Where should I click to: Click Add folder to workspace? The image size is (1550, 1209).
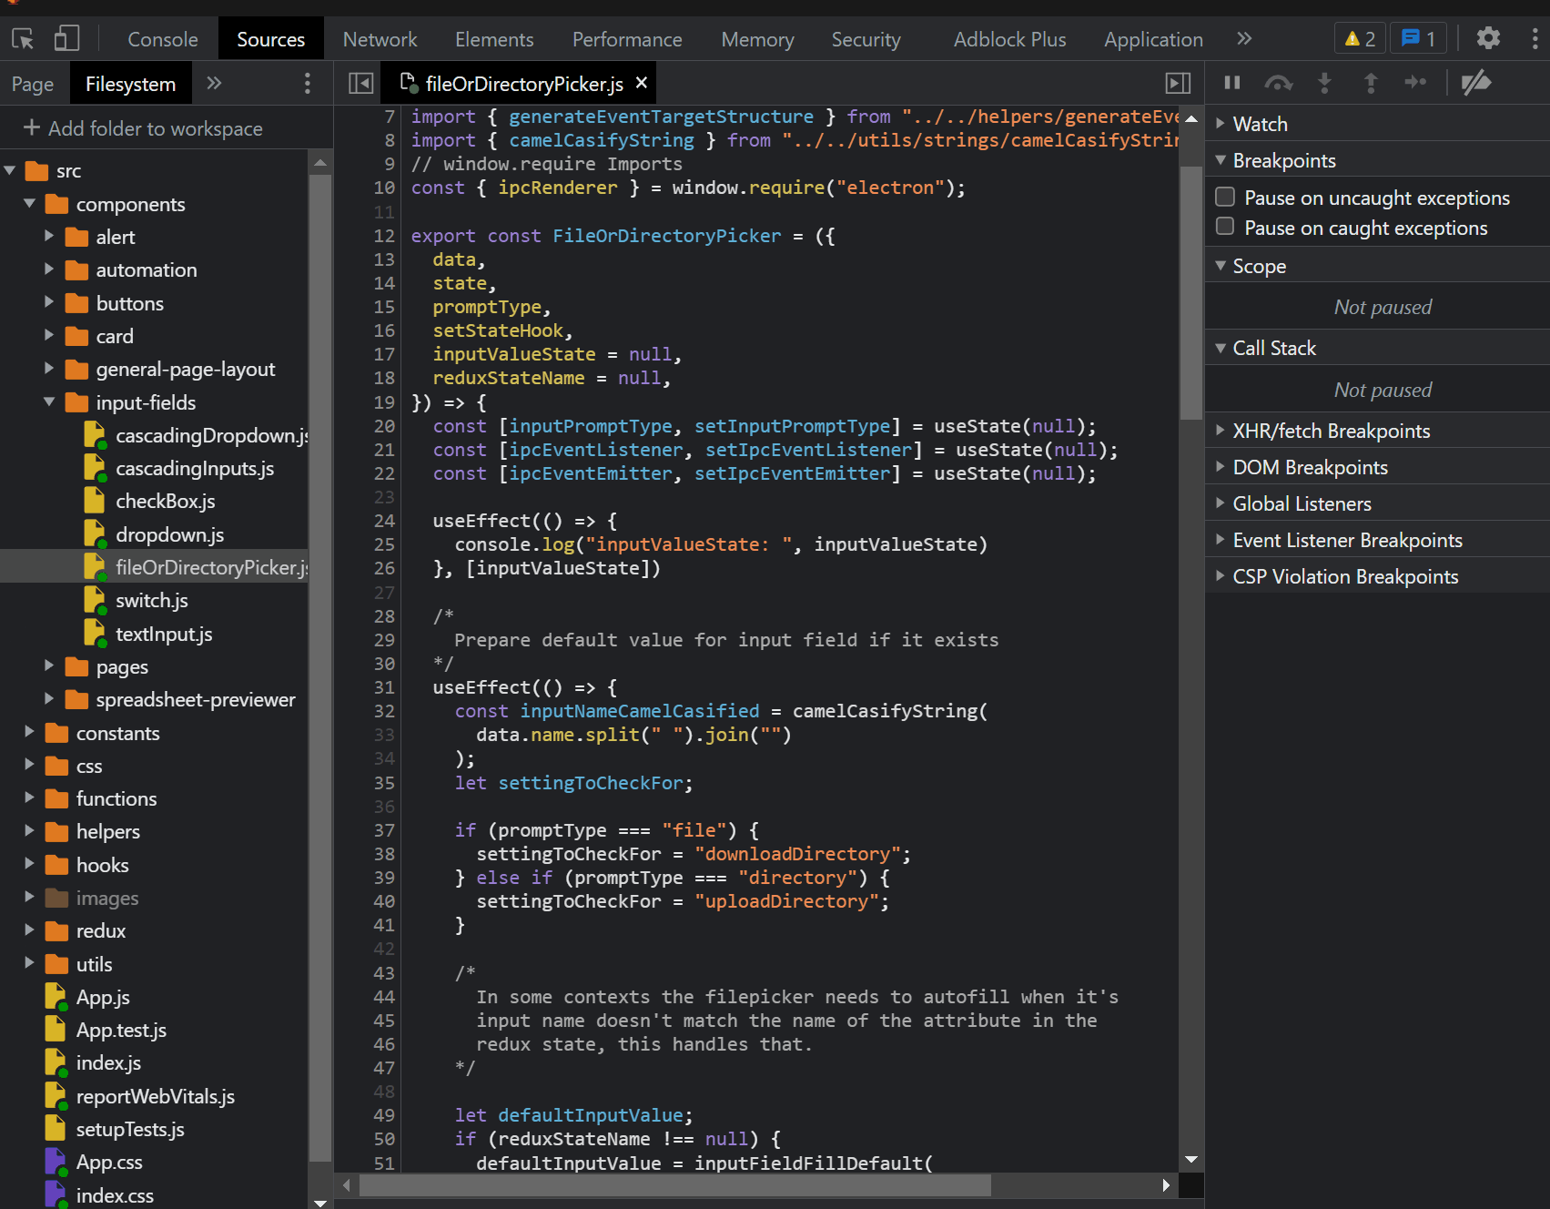click(143, 128)
